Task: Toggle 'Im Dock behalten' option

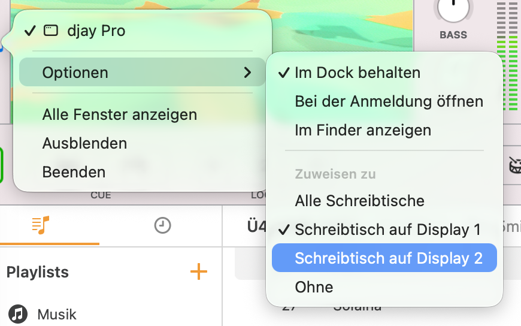Action: 358,73
